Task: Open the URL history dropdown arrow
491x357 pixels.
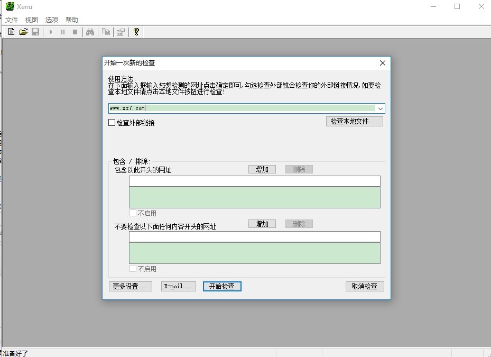Action: (x=381, y=108)
